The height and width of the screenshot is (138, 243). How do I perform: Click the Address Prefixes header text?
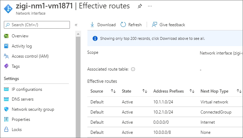click(169, 91)
